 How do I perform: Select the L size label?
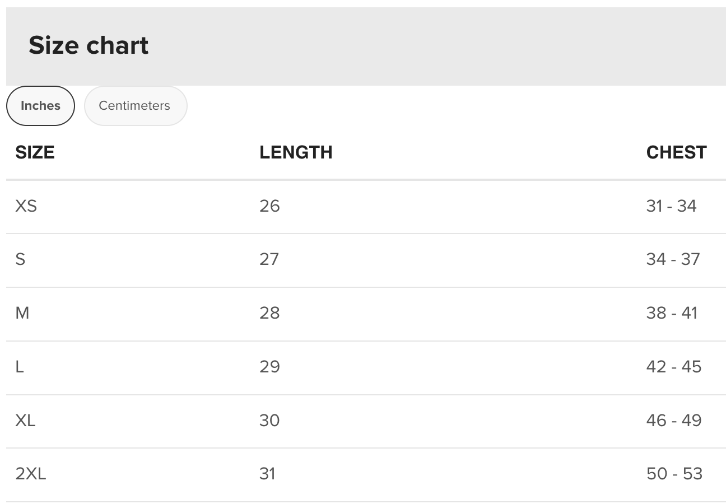pos(20,367)
